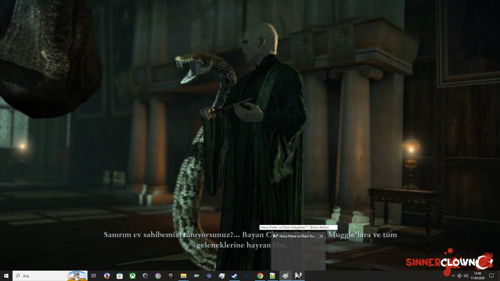Open the Action Center notifications
This screenshot has width=500, height=281.
(x=491, y=276)
